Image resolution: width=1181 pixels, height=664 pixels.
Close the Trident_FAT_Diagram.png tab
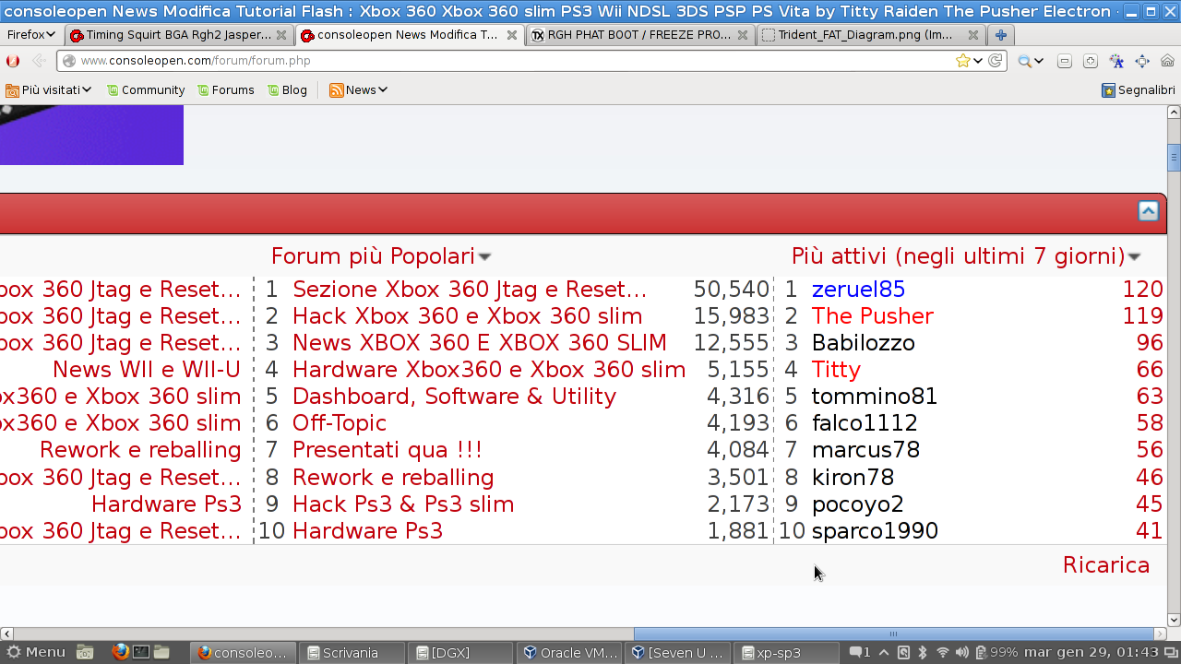click(x=973, y=35)
